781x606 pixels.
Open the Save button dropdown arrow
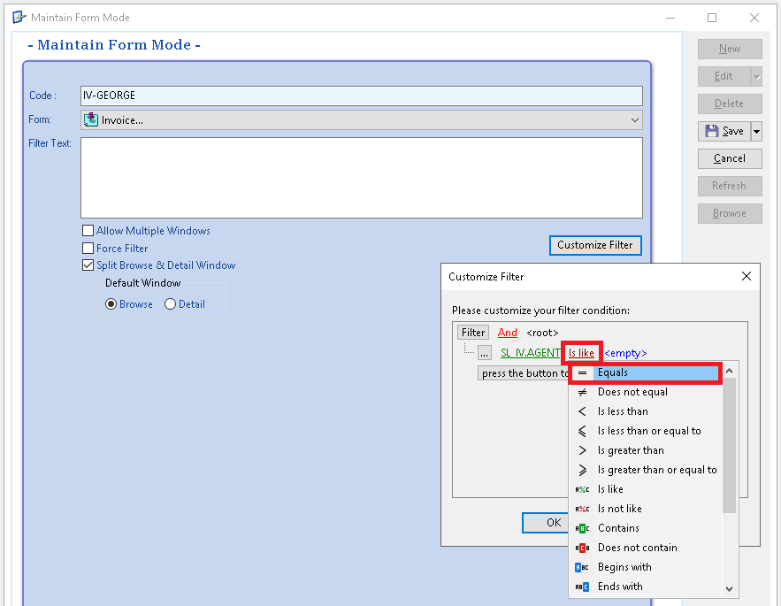coord(756,132)
